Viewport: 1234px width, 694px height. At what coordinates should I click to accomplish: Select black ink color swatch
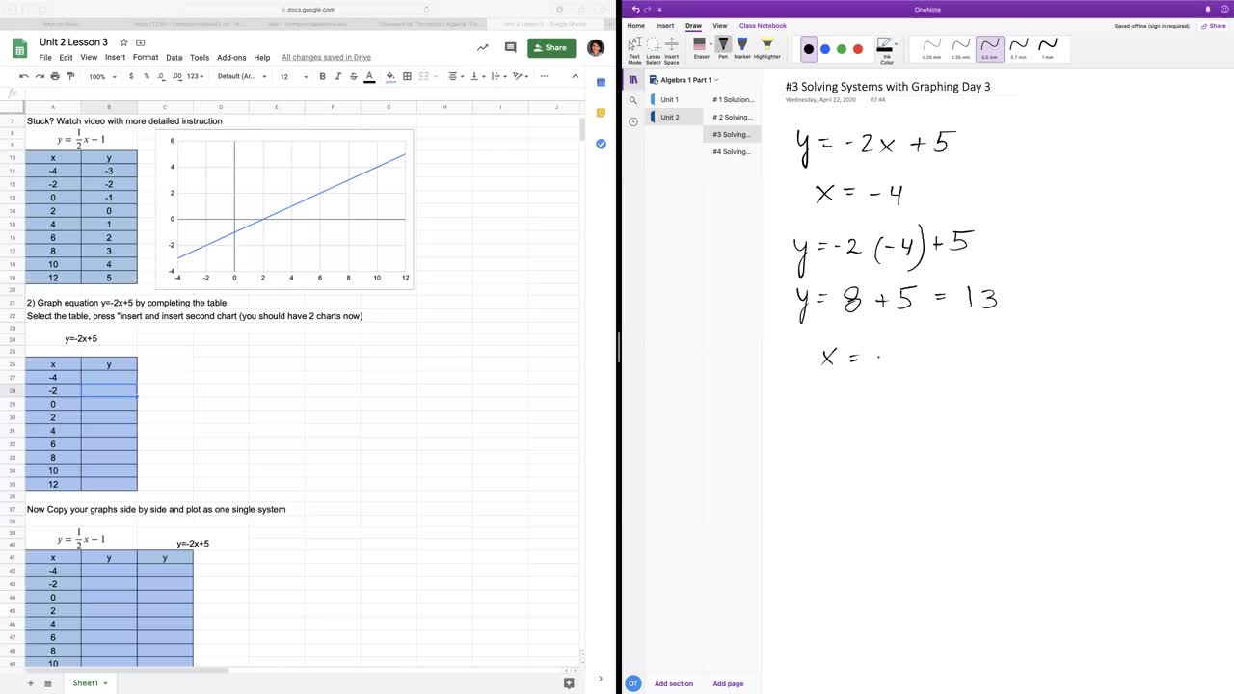pyautogui.click(x=809, y=49)
